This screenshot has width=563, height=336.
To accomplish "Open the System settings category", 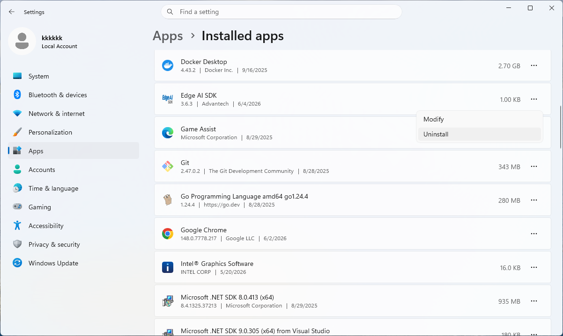I will (74, 76).
